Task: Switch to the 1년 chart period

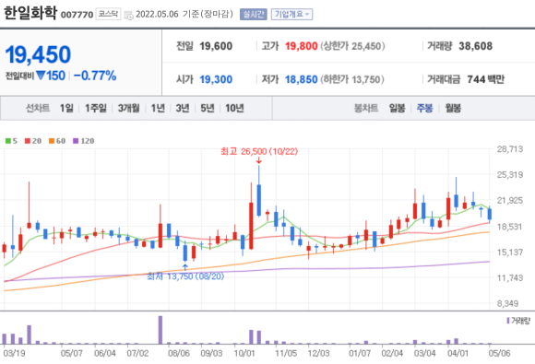Action: click(x=158, y=109)
